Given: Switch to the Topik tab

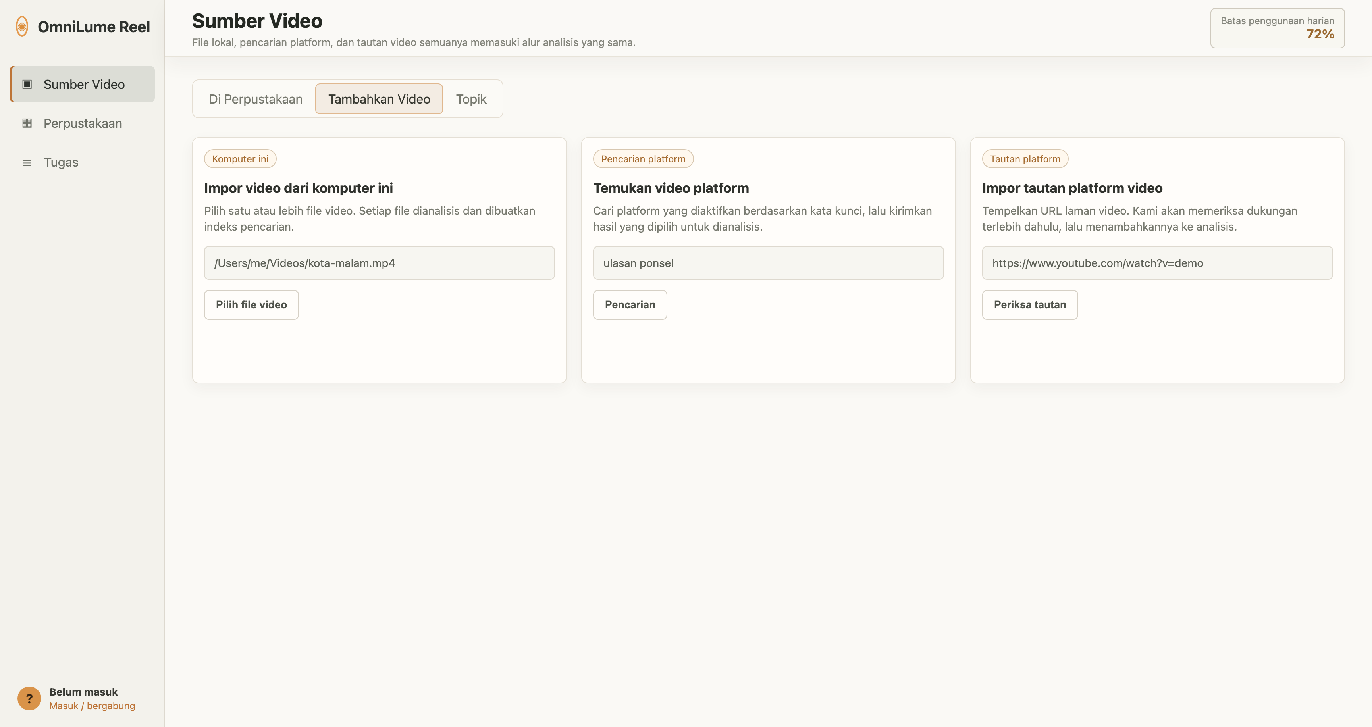Looking at the screenshot, I should tap(471, 99).
